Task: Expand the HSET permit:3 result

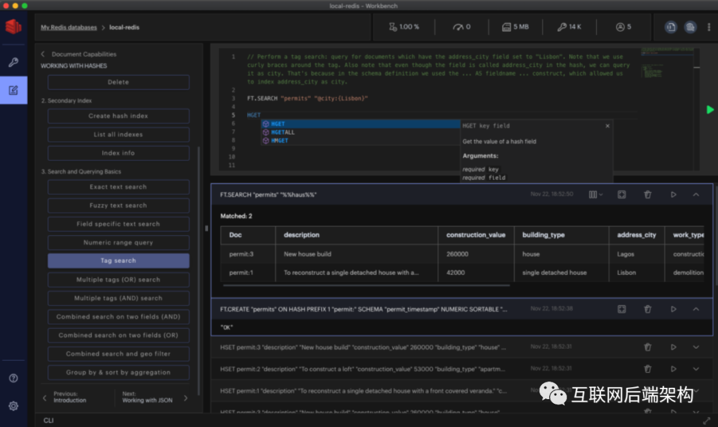Action: (696, 347)
